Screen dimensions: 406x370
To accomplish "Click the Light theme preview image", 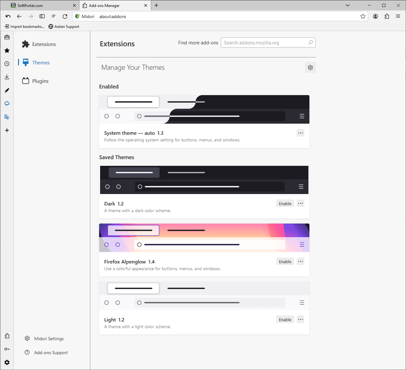I will (204, 296).
